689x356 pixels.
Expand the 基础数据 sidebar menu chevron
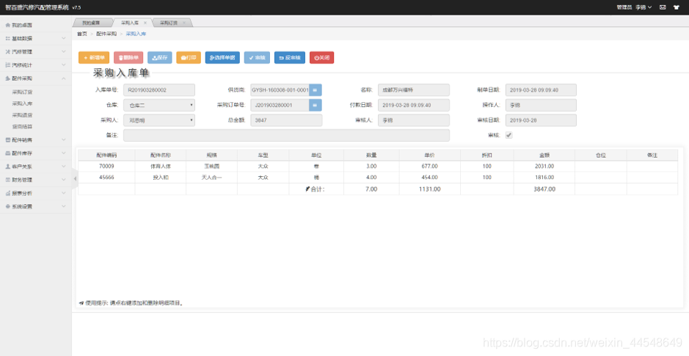(64, 39)
